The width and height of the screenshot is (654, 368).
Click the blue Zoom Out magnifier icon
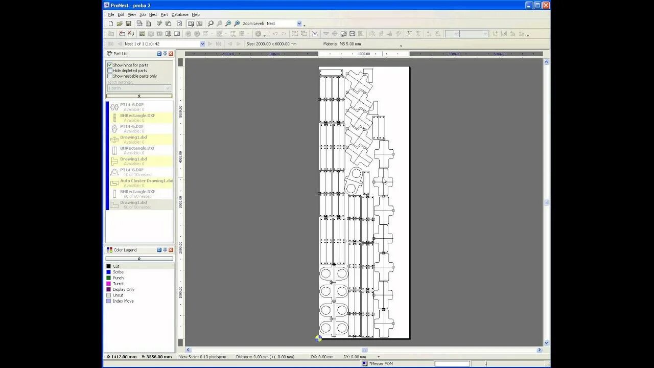click(228, 24)
